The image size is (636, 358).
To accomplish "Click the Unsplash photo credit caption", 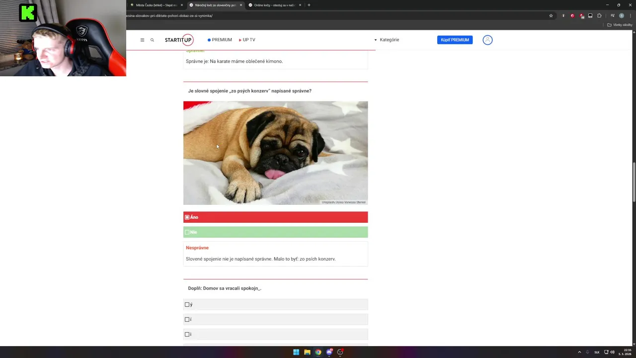I will (x=344, y=202).
